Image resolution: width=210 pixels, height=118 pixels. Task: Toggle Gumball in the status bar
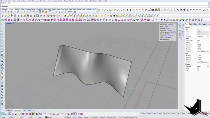pos(102,117)
